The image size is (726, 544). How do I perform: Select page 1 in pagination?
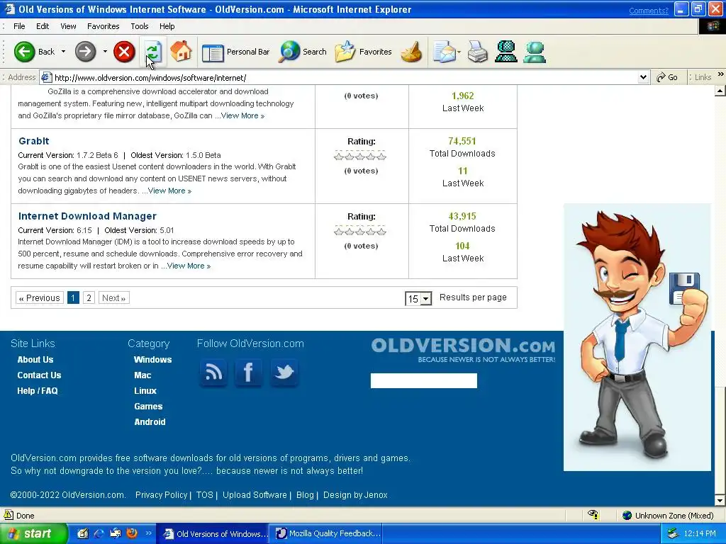[x=73, y=298]
